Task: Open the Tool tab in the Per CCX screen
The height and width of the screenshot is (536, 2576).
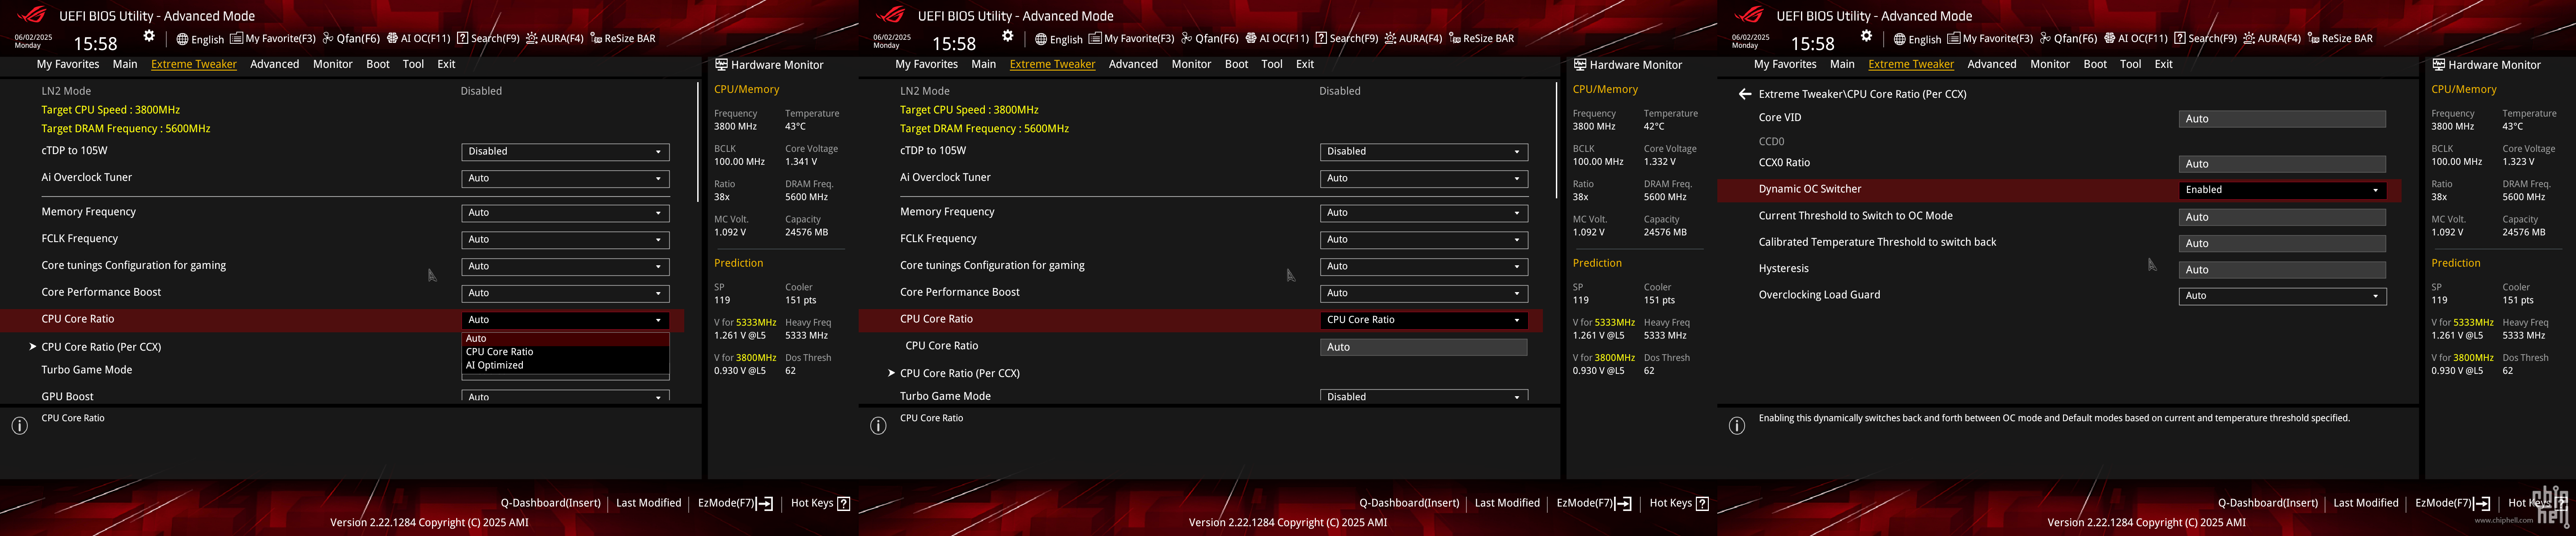Action: click(x=2130, y=64)
